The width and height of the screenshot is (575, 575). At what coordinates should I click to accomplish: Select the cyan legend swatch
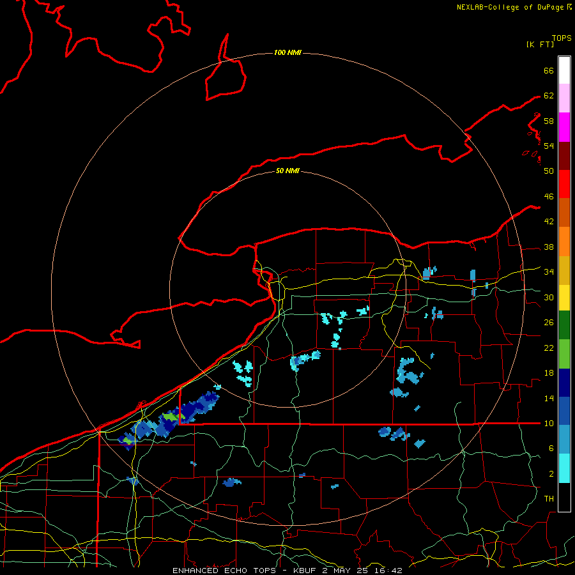click(x=564, y=468)
